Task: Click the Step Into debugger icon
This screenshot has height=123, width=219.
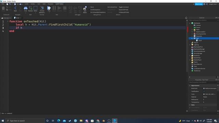Action: click(x=70, y=8)
